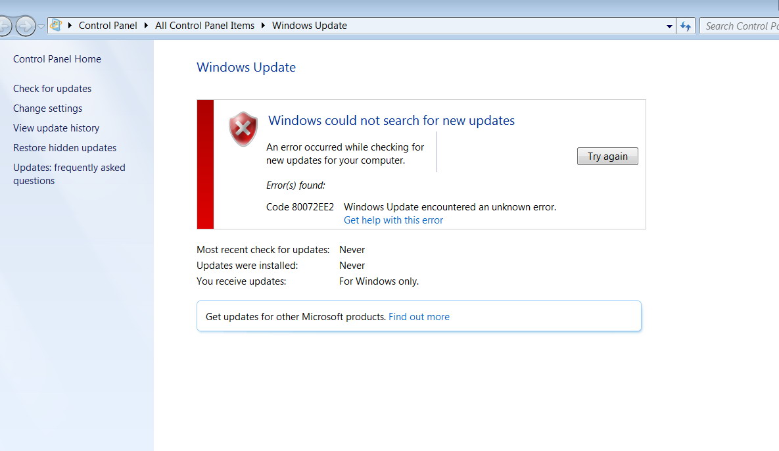Viewport: 779px width, 451px height.
Task: Open Control Panel Home link
Action: (57, 59)
